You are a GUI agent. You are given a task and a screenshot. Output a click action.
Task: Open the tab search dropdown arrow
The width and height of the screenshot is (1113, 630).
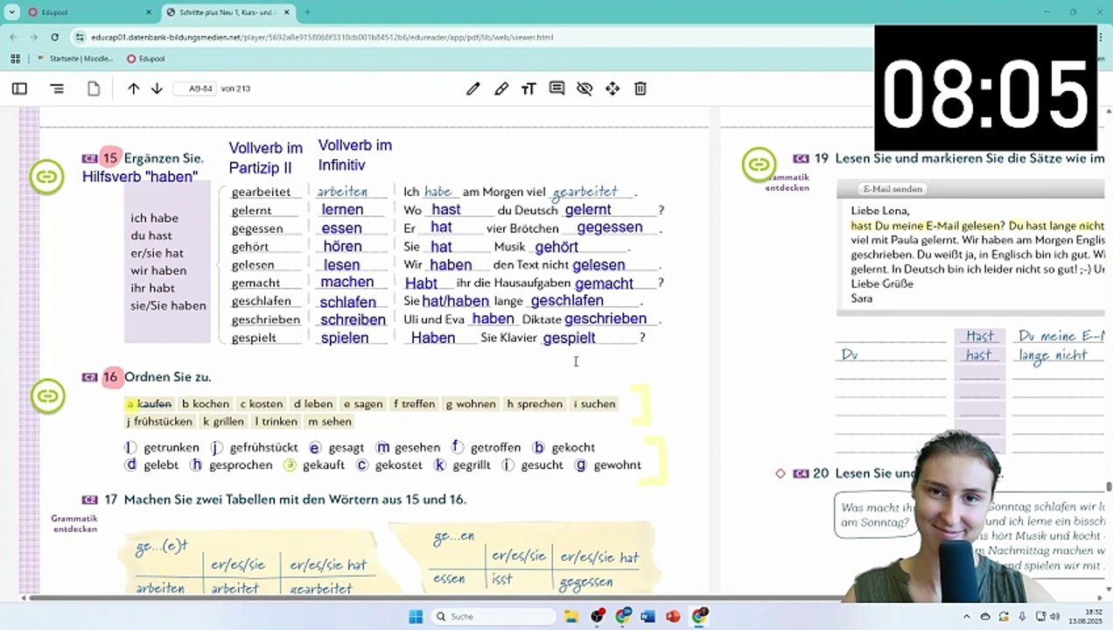click(x=11, y=12)
